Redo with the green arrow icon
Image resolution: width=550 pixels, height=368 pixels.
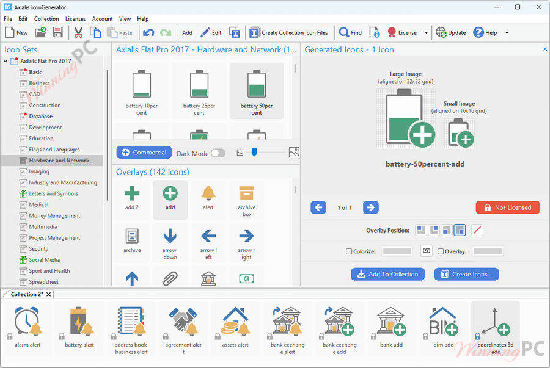166,32
